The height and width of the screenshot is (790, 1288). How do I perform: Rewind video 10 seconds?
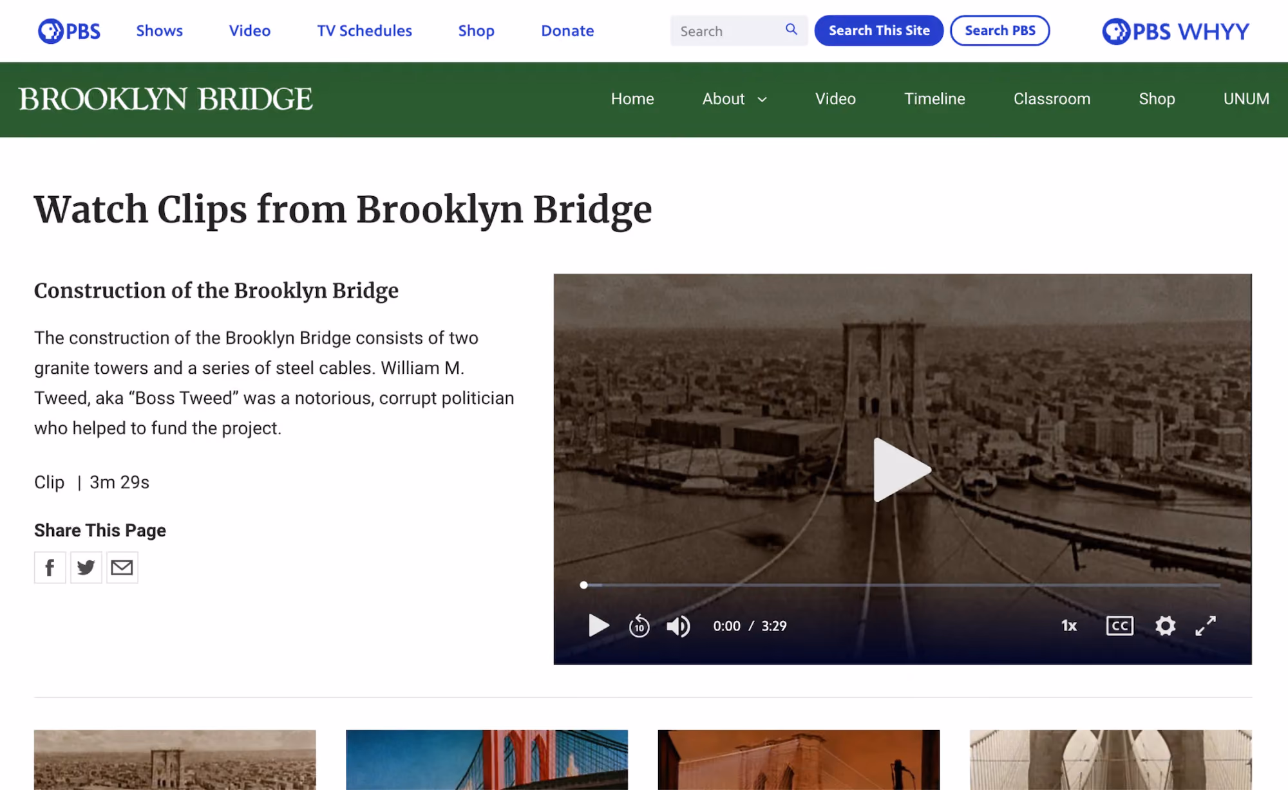tap(639, 625)
